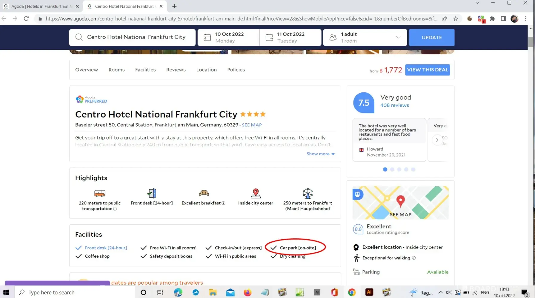Show hidden system tray icons

pos(441,293)
